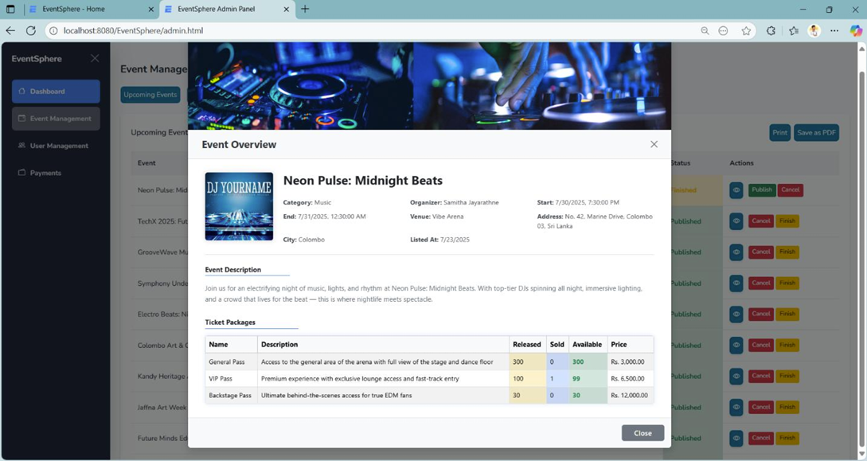This screenshot has height=461, width=867.
Task: Close the Event Overview modal with X icon
Action: [654, 144]
